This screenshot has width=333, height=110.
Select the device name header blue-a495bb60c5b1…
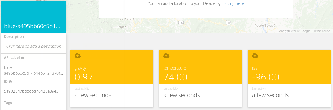pyautogui.click(x=32, y=26)
